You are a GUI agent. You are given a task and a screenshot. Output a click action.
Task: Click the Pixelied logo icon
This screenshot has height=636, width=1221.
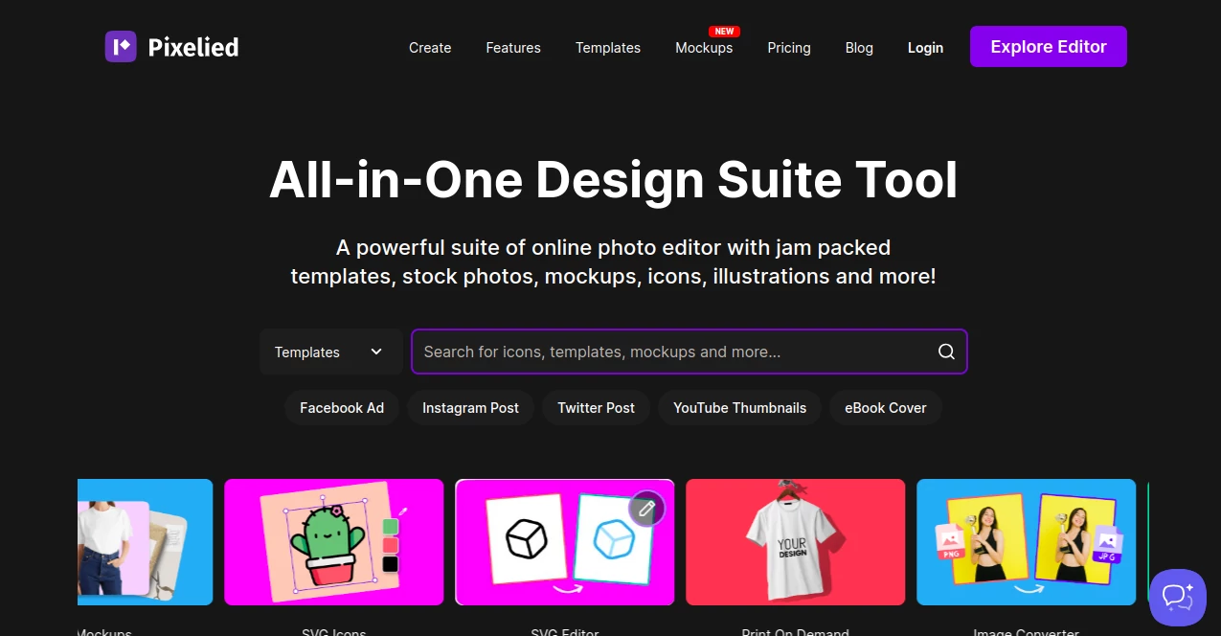121,46
